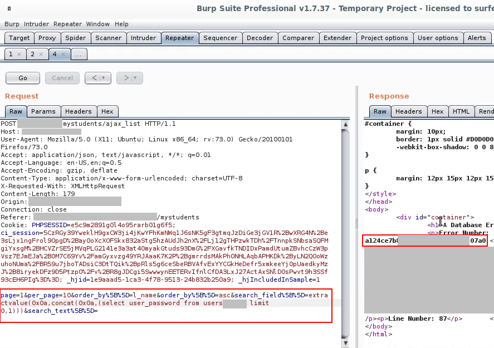
Task: Click the POST request line text
Action: point(88,124)
